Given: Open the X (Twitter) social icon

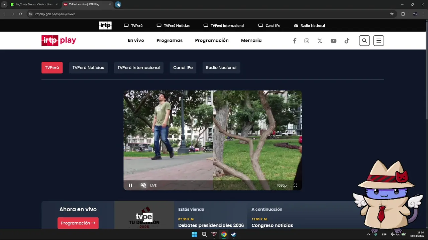Looking at the screenshot, I should 320,41.
